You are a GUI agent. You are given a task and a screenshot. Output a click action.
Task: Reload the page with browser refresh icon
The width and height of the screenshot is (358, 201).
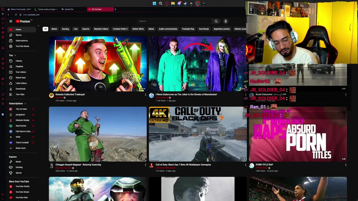[16, 15]
